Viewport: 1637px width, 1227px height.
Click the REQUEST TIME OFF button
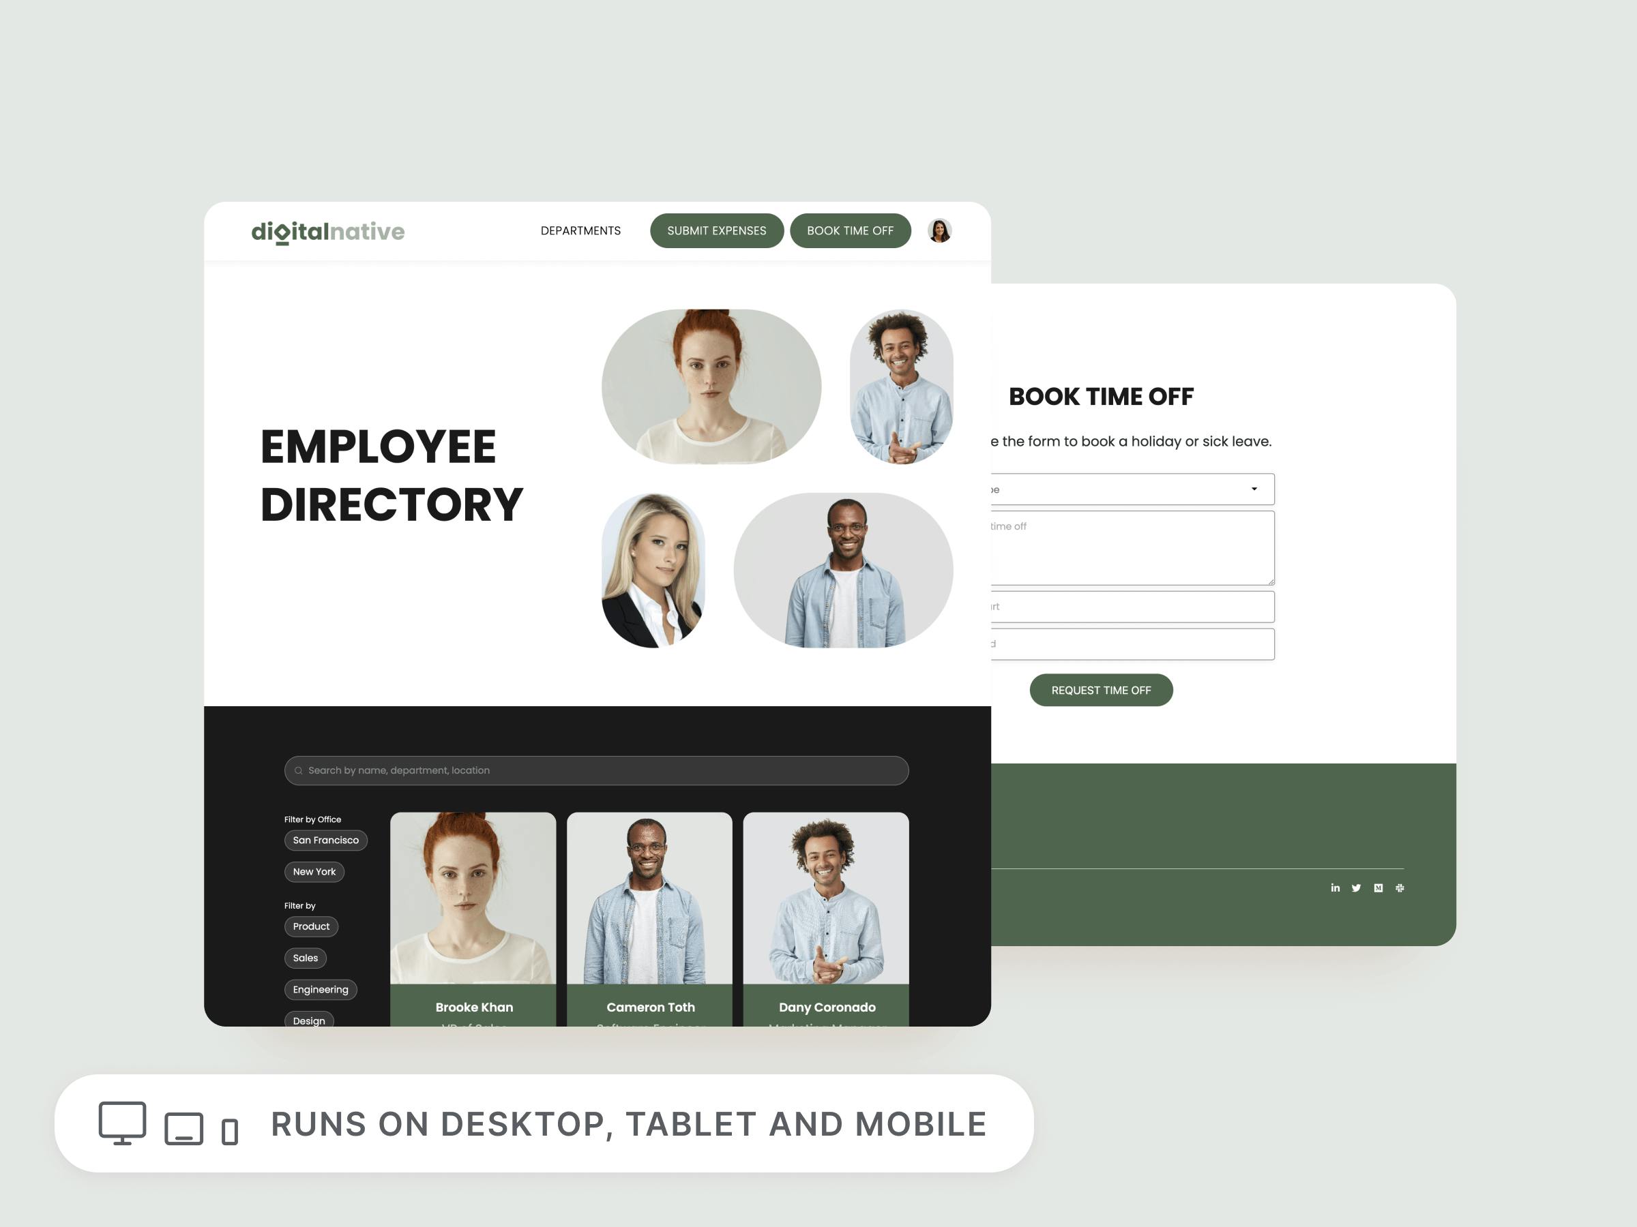click(1101, 688)
